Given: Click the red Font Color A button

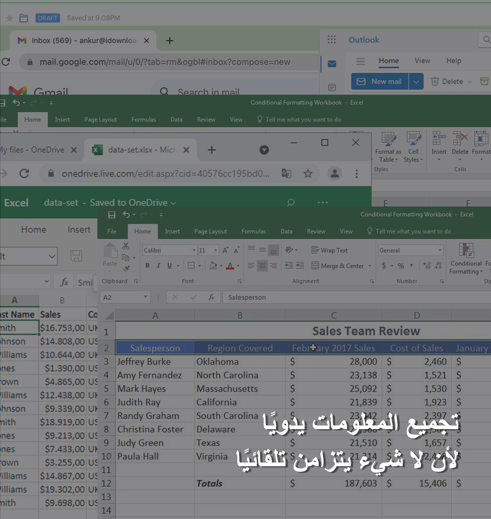Looking at the screenshot, I should tap(230, 265).
